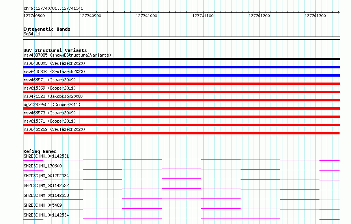
Task: Open variant nsv615371 (Cooper2011) label
Action: coord(50,121)
